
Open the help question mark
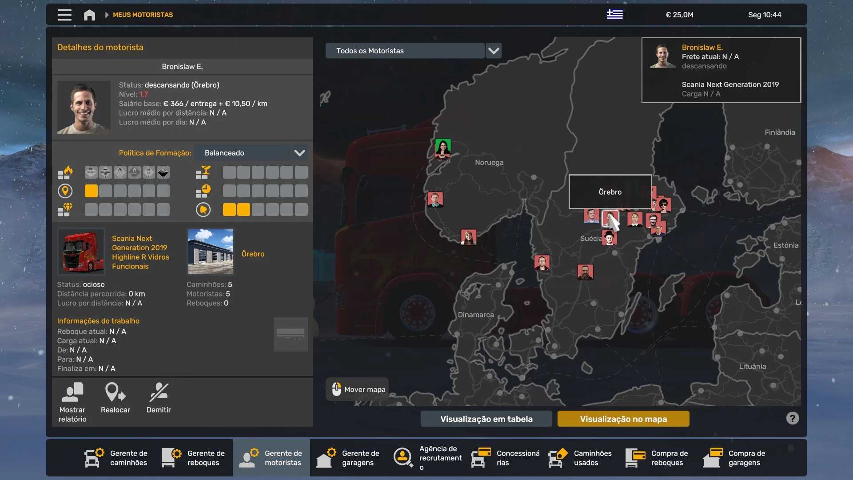click(x=792, y=418)
